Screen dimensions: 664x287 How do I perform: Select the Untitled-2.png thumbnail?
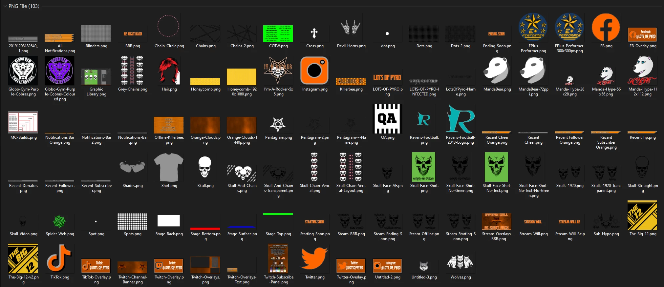[387, 266]
